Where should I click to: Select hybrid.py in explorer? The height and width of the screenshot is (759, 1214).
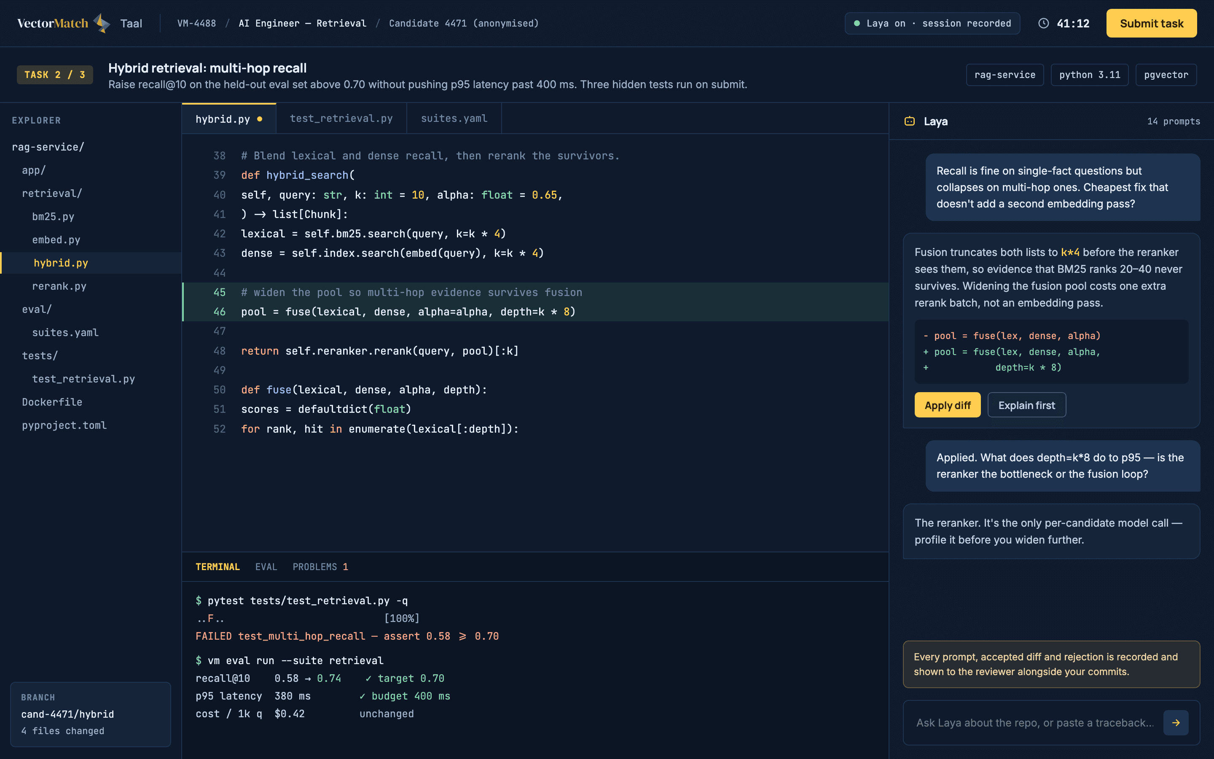pyautogui.click(x=90, y=263)
